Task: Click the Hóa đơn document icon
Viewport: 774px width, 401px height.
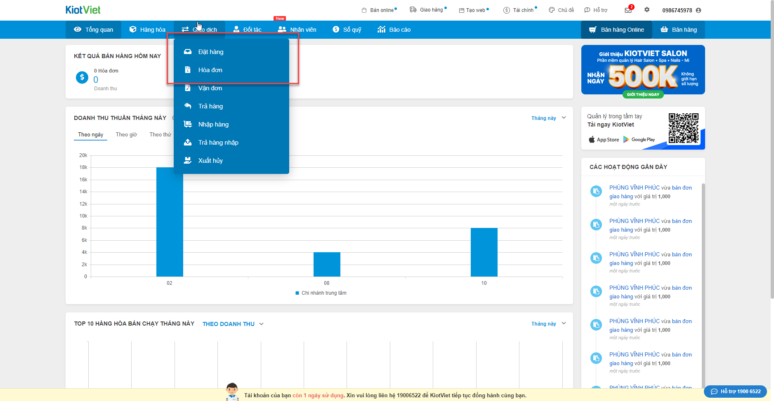Action: click(x=188, y=70)
